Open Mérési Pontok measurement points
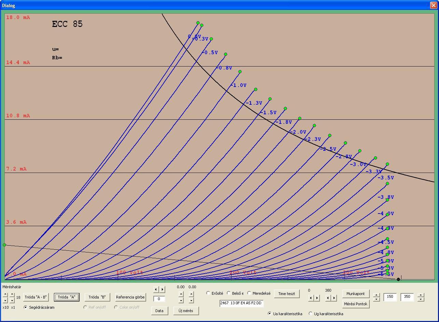 click(356, 304)
